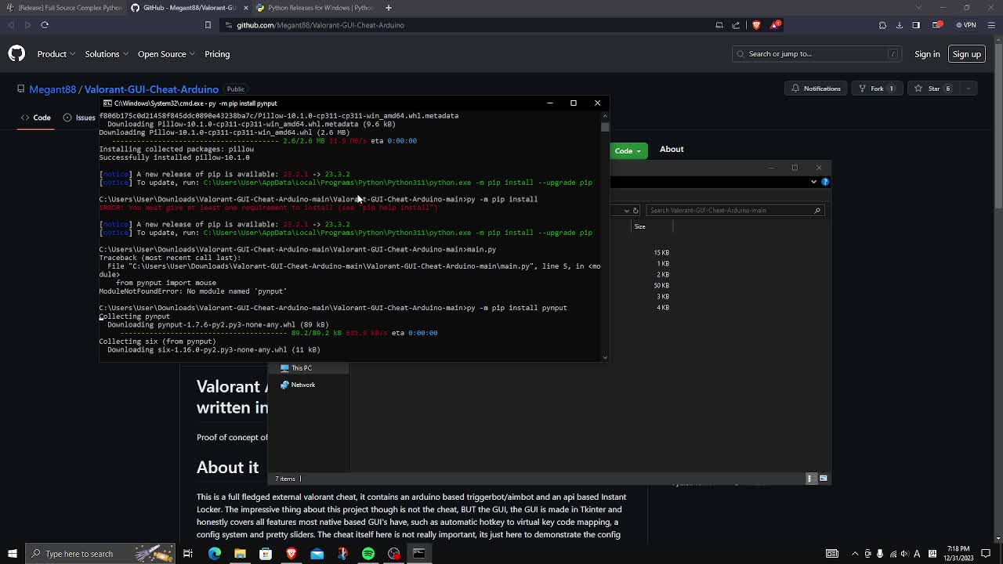Open Microsoft Store from the taskbar
The width and height of the screenshot is (1003, 564).
coord(266,553)
